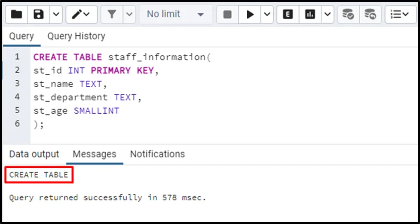420x224 pixels.
Task: Click the Explain query E icon
Action: click(288, 15)
